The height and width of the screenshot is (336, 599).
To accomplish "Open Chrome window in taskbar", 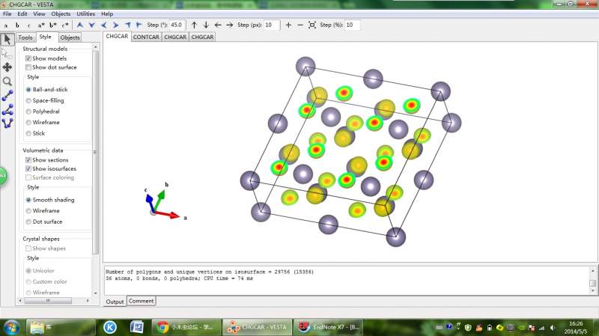I will (186, 327).
